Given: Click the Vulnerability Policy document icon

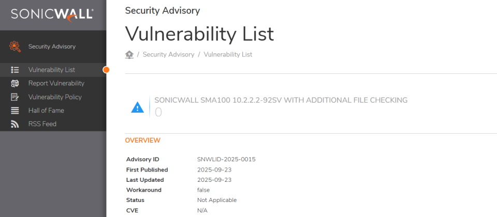Looking at the screenshot, I should tap(15, 97).
